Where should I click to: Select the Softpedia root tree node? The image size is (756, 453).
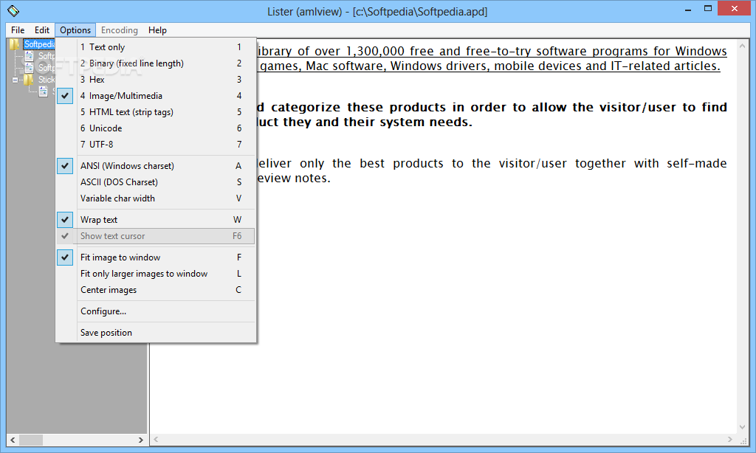40,44
